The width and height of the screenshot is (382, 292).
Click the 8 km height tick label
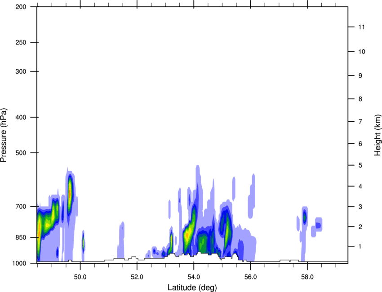tap(360, 99)
